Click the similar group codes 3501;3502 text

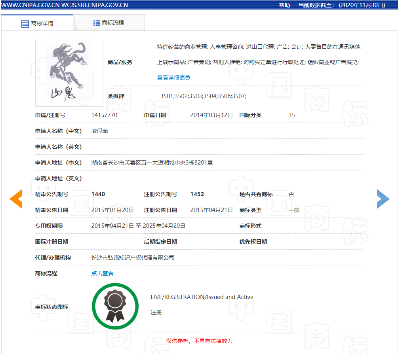[203, 96]
